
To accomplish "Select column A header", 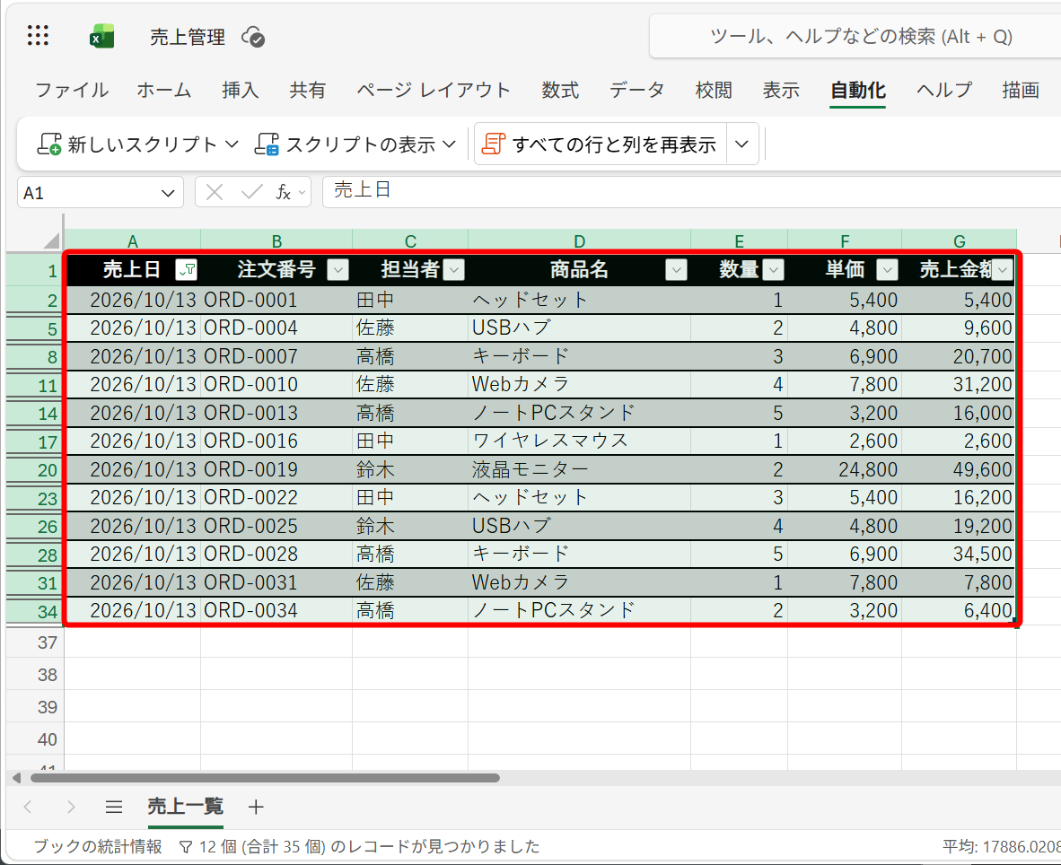I will click(133, 240).
